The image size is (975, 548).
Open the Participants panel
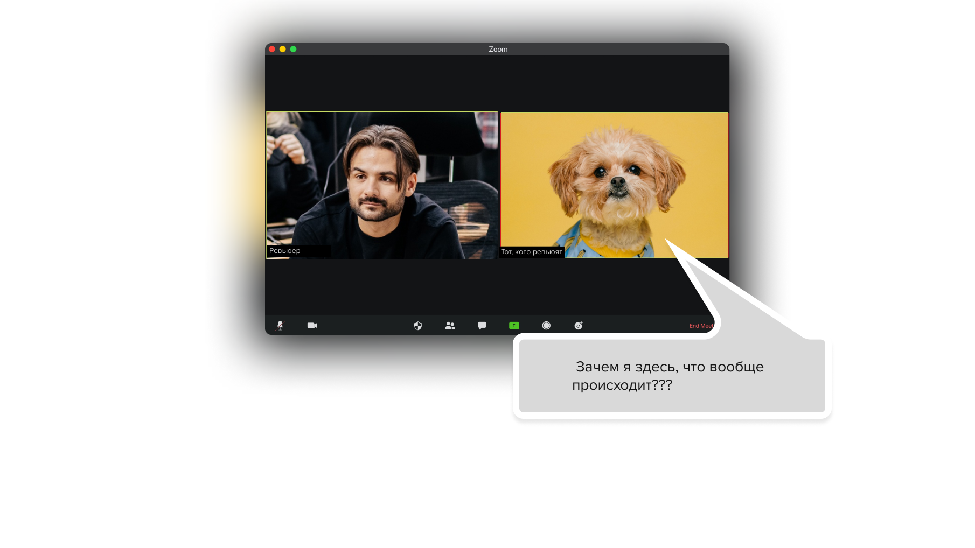[x=450, y=326]
